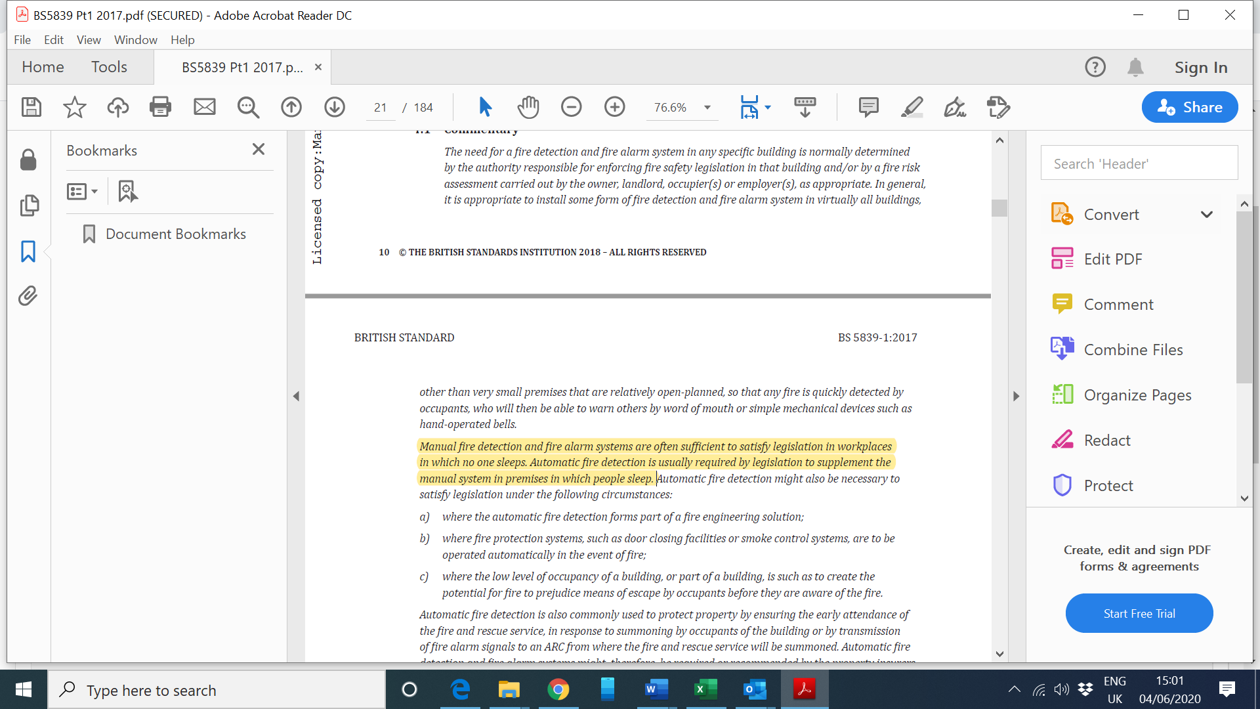Collapse the left navigation pane arrow
The width and height of the screenshot is (1260, 709).
pos(296,397)
